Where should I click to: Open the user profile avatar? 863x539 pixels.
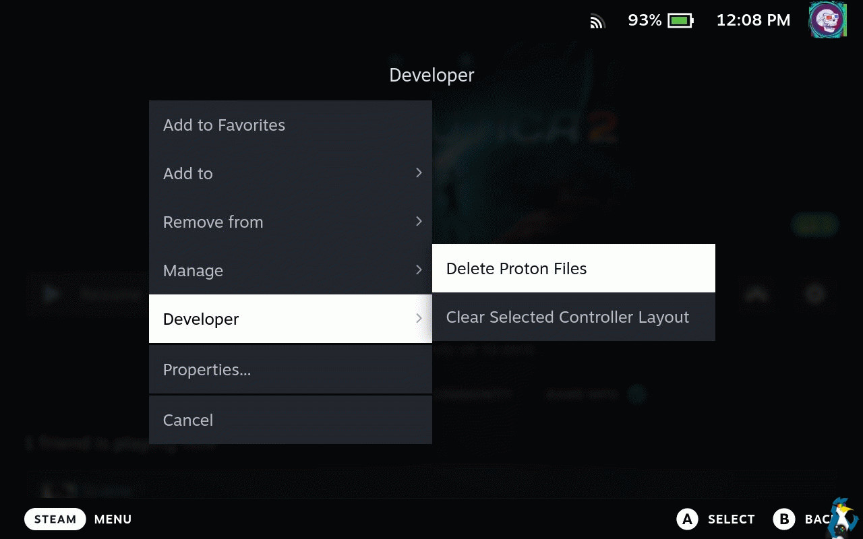(x=827, y=20)
